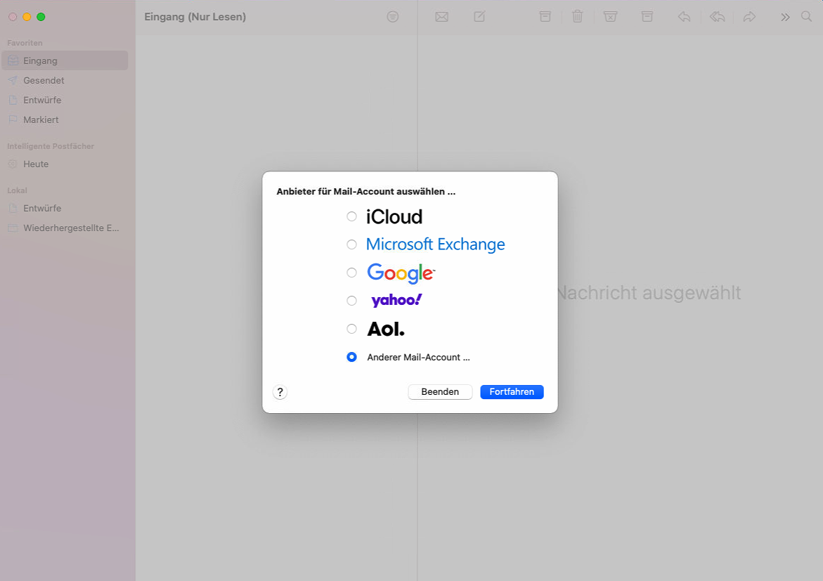Click the reply arrow icon
The image size is (823, 581).
pos(684,17)
